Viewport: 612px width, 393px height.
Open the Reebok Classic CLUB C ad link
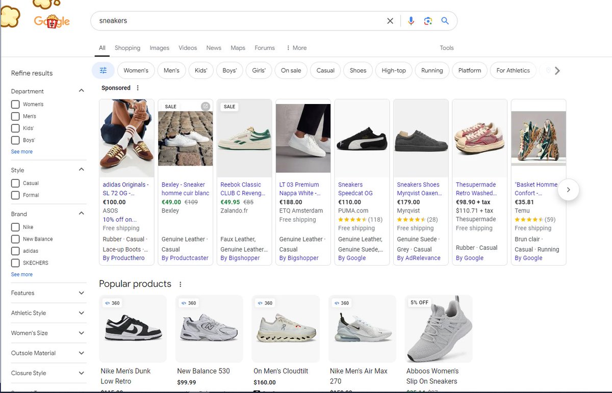tap(243, 189)
